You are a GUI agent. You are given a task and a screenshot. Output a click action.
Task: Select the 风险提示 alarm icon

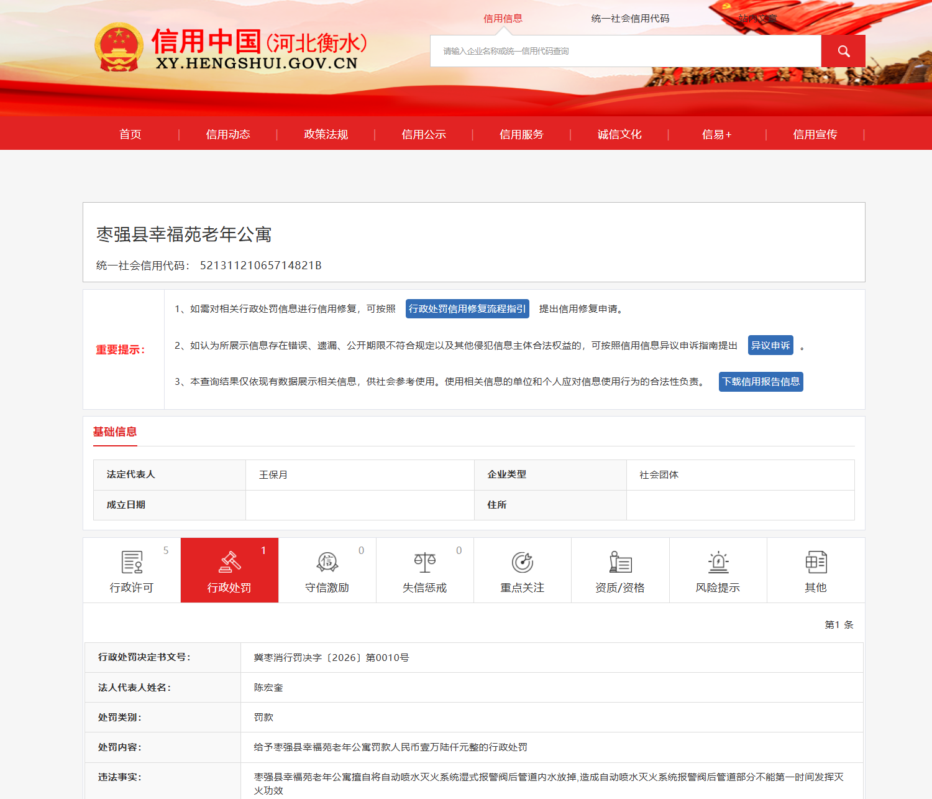tap(718, 562)
